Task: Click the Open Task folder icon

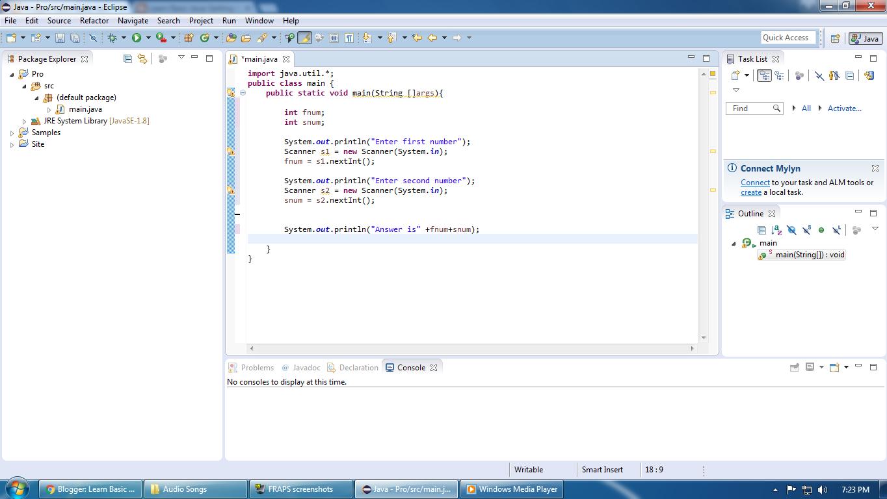Action: tap(246, 38)
